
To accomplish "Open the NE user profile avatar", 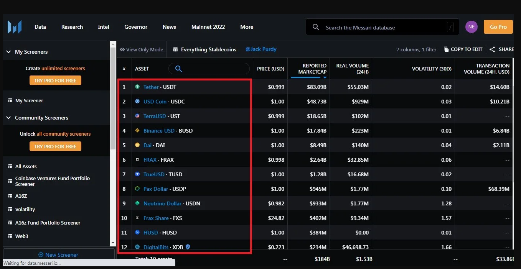I will pyautogui.click(x=472, y=27).
